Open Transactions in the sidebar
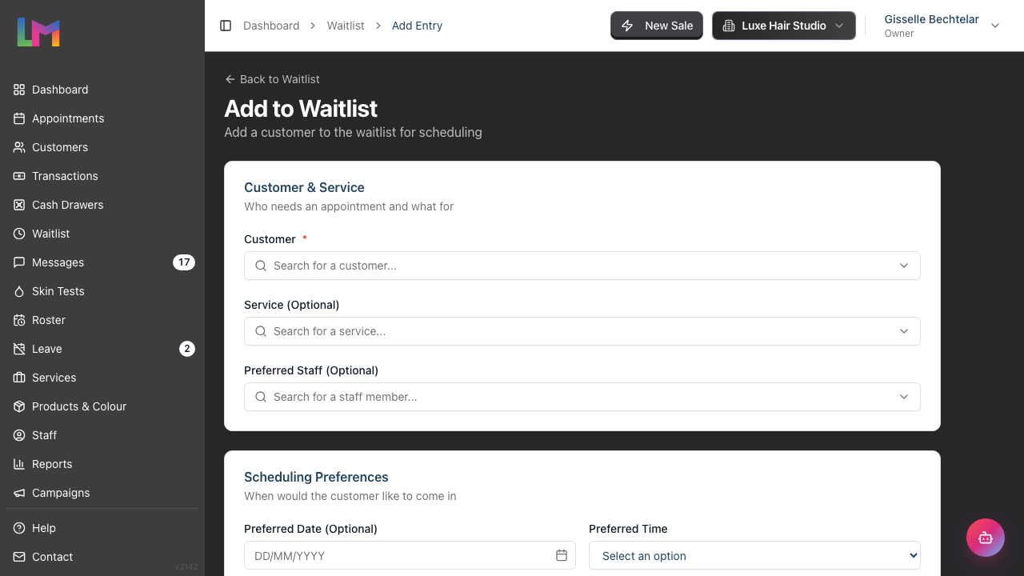 (x=102, y=176)
